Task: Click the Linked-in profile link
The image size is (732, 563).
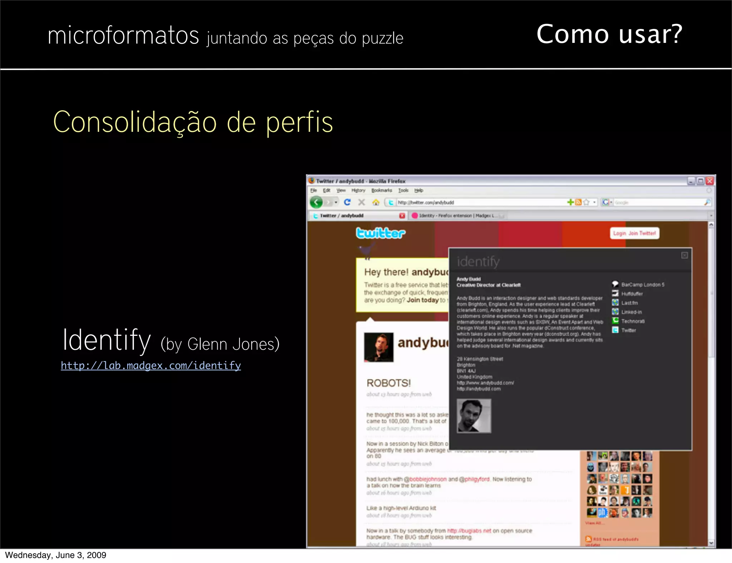Action: (x=632, y=312)
